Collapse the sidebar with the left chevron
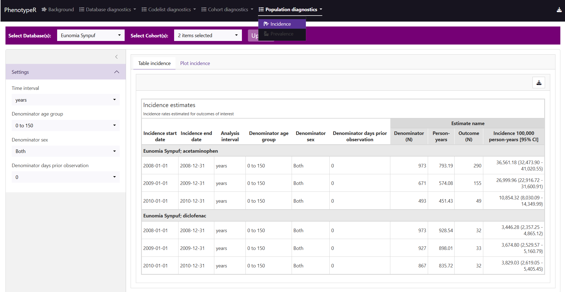Image resolution: width=565 pixels, height=292 pixels. tap(116, 57)
